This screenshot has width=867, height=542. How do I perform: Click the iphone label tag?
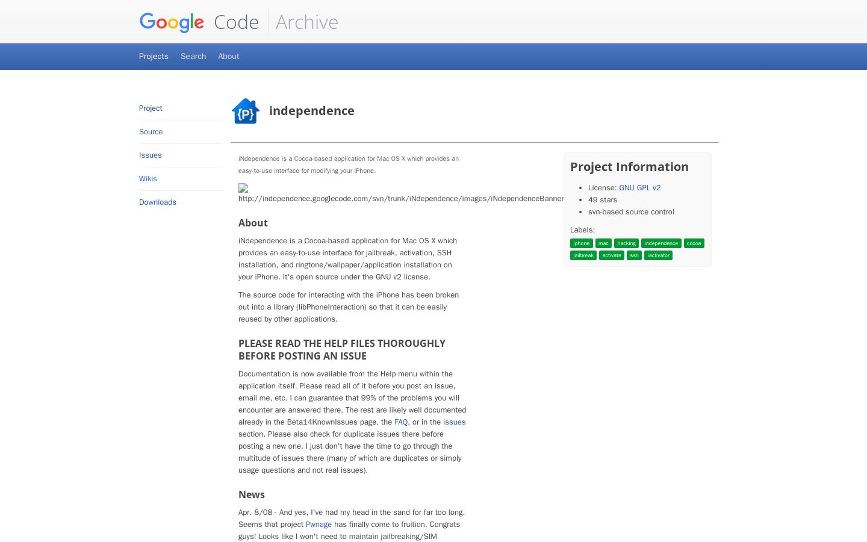point(582,243)
